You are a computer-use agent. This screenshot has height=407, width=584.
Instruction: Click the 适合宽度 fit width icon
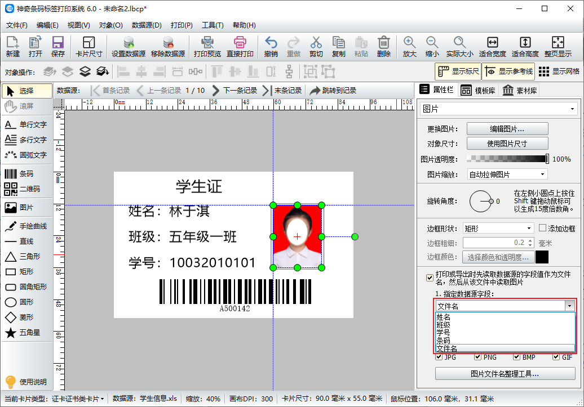(x=492, y=47)
